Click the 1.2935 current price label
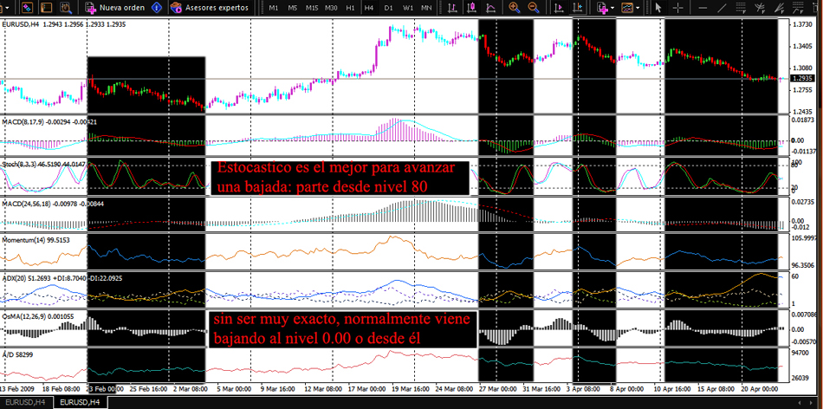 pos(804,79)
